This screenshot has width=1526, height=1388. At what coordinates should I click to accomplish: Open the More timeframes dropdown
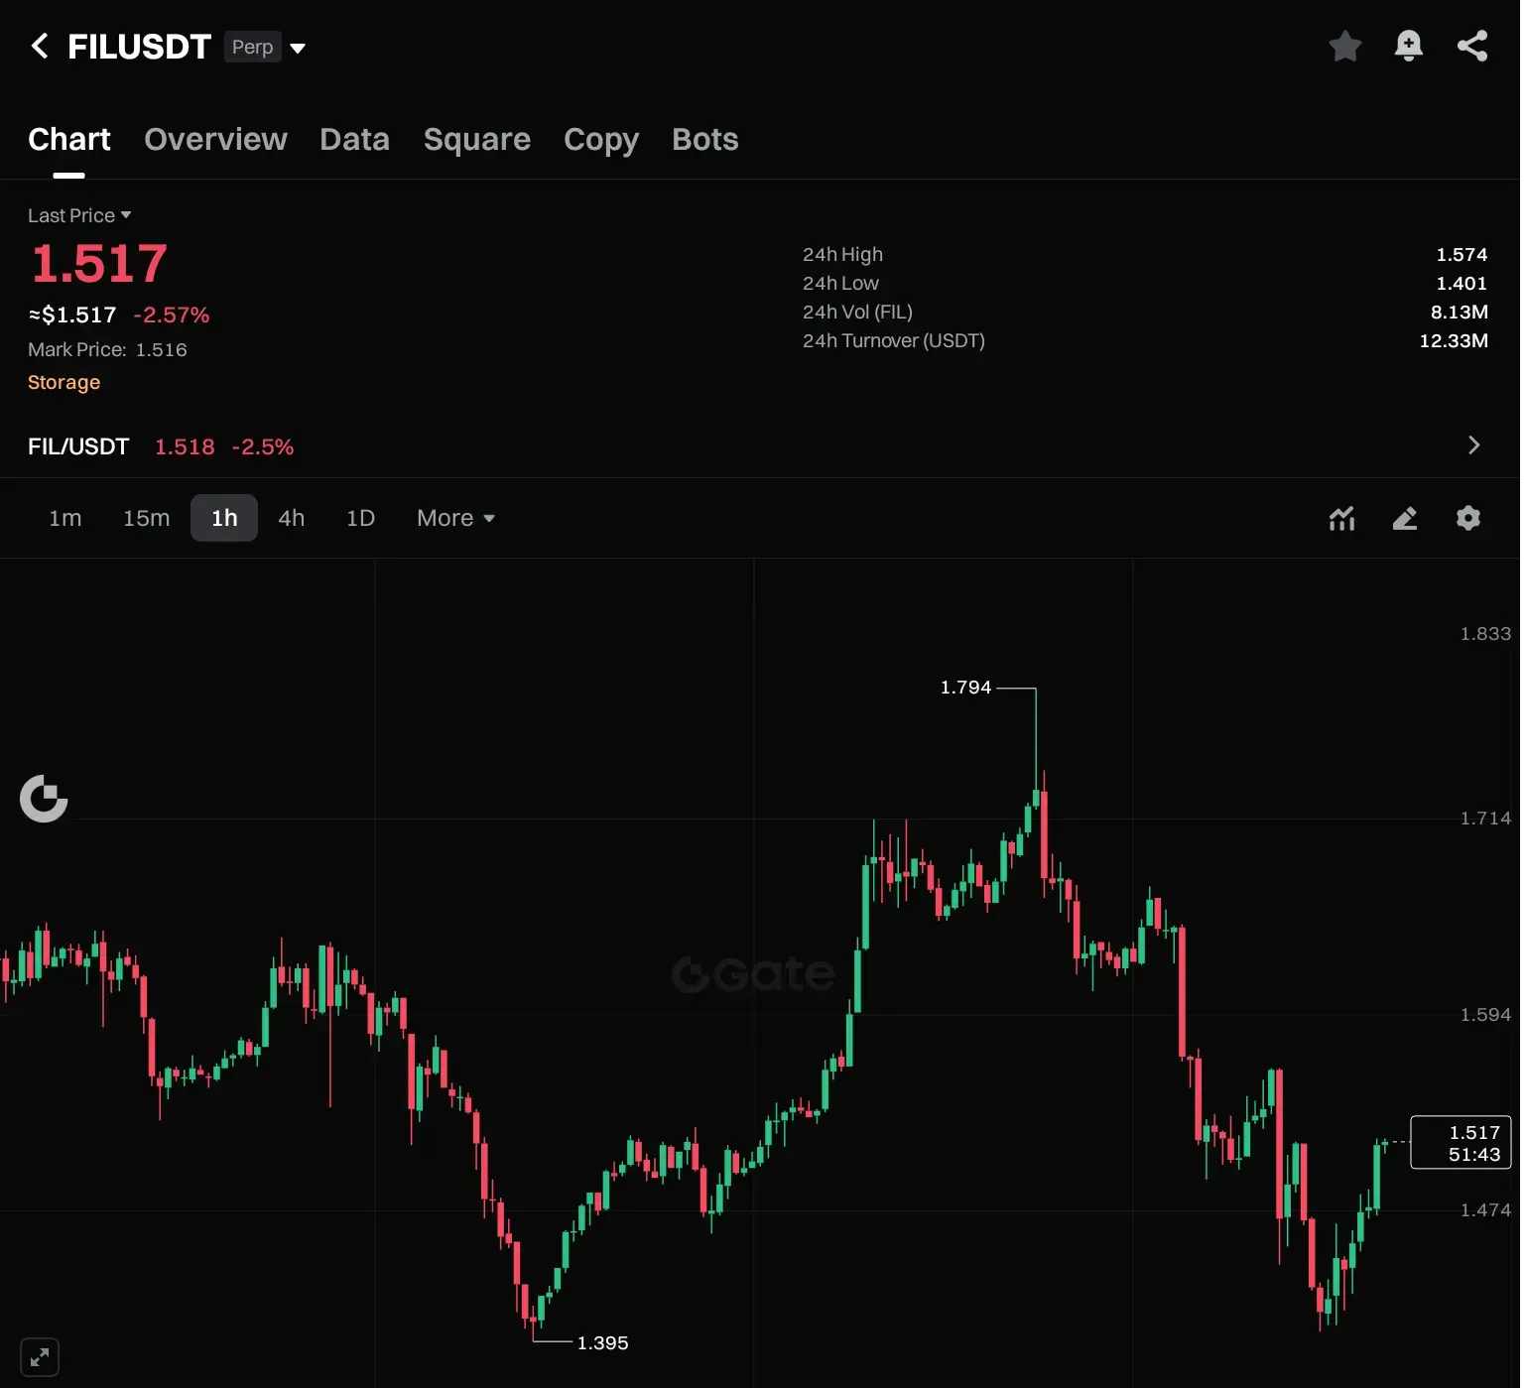point(455,518)
